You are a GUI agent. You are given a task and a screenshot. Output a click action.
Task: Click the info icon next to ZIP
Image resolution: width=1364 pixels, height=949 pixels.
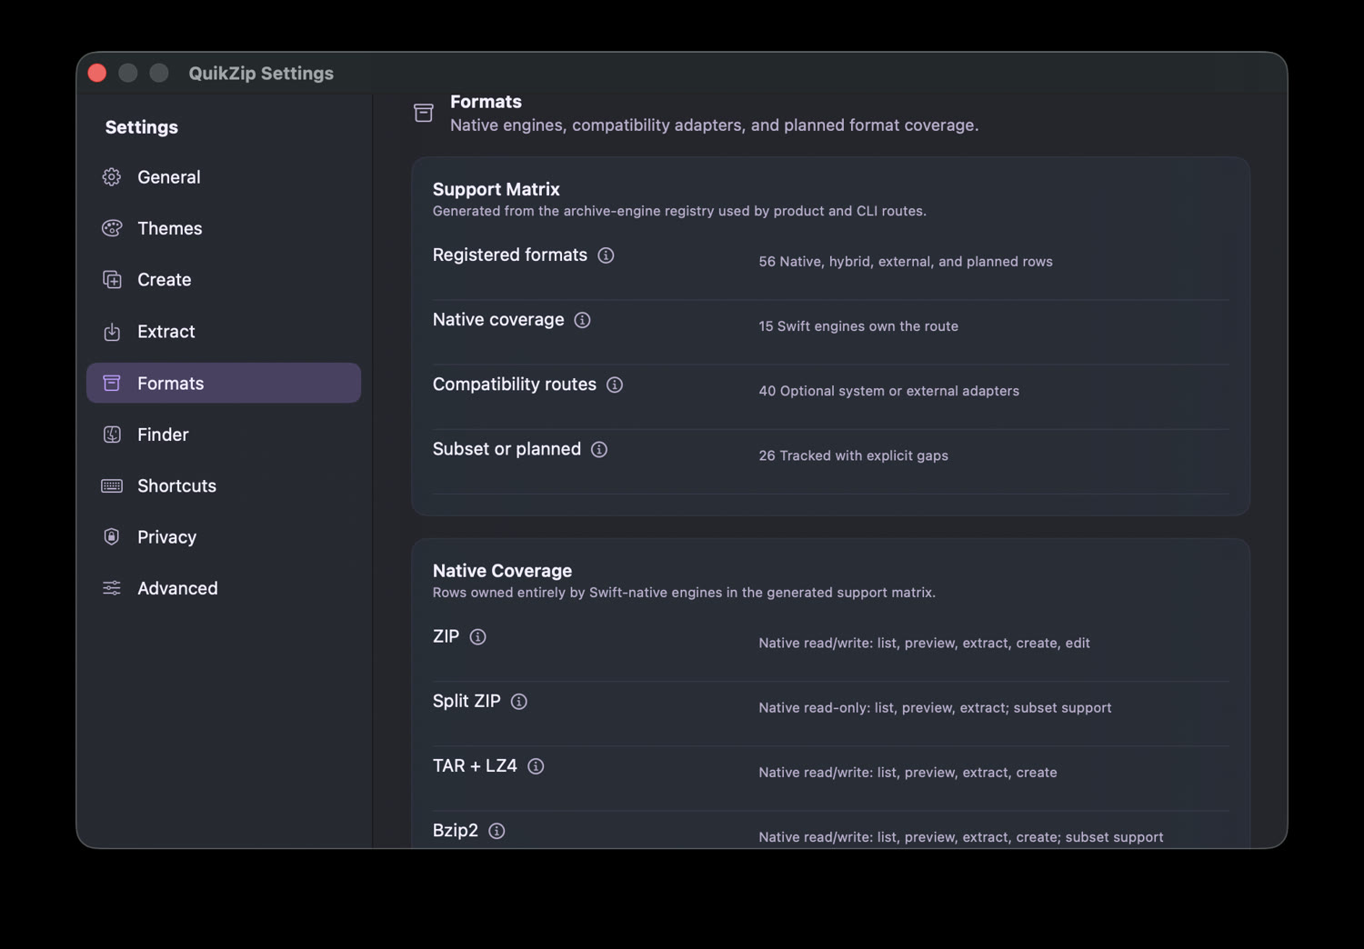click(x=477, y=637)
